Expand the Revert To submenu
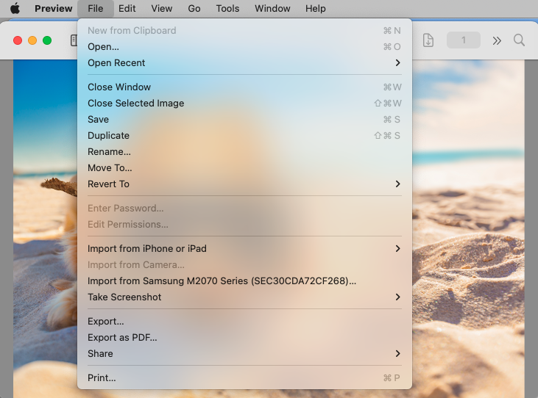The image size is (538, 398). 244,184
